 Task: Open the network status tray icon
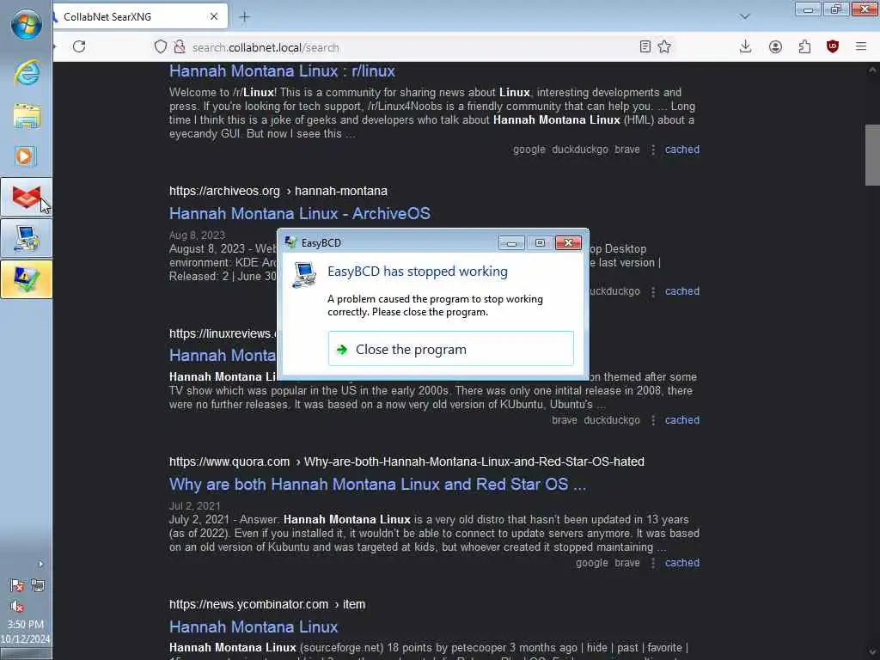point(38,585)
